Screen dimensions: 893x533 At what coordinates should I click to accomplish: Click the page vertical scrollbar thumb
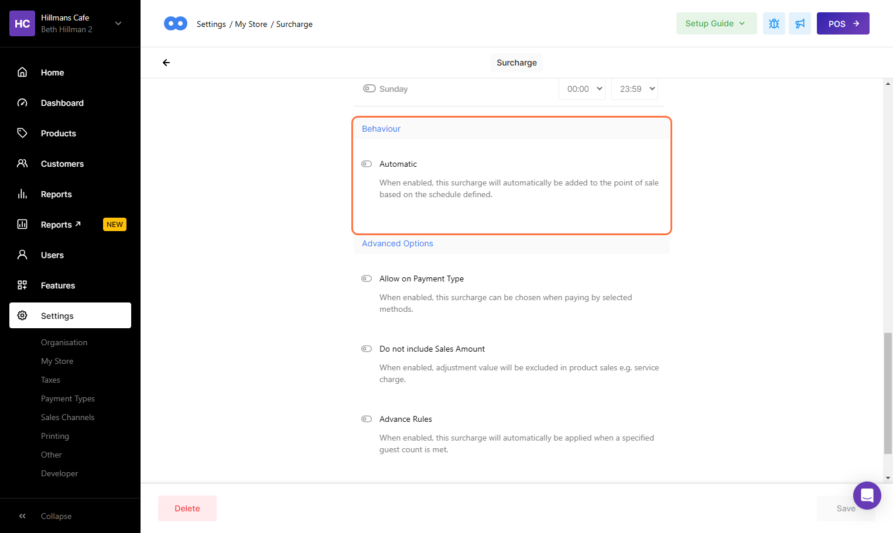pos(888,392)
